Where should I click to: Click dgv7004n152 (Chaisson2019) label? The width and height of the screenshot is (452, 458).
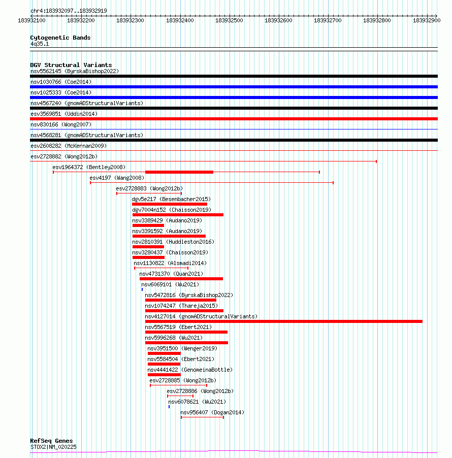172,210
